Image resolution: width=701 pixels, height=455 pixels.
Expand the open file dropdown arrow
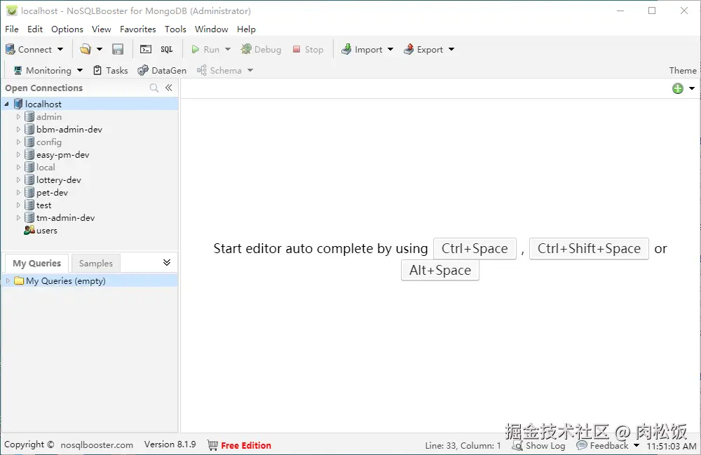pyautogui.click(x=100, y=49)
